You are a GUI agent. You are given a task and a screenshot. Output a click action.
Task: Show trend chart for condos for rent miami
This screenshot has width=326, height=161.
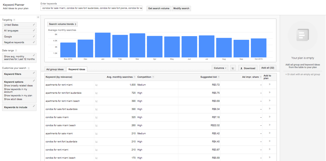pos(97,150)
